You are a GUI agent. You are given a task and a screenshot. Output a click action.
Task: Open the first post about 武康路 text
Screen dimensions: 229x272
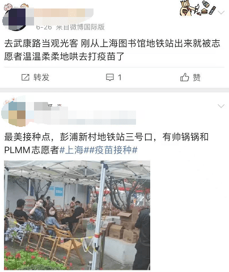[112, 50]
